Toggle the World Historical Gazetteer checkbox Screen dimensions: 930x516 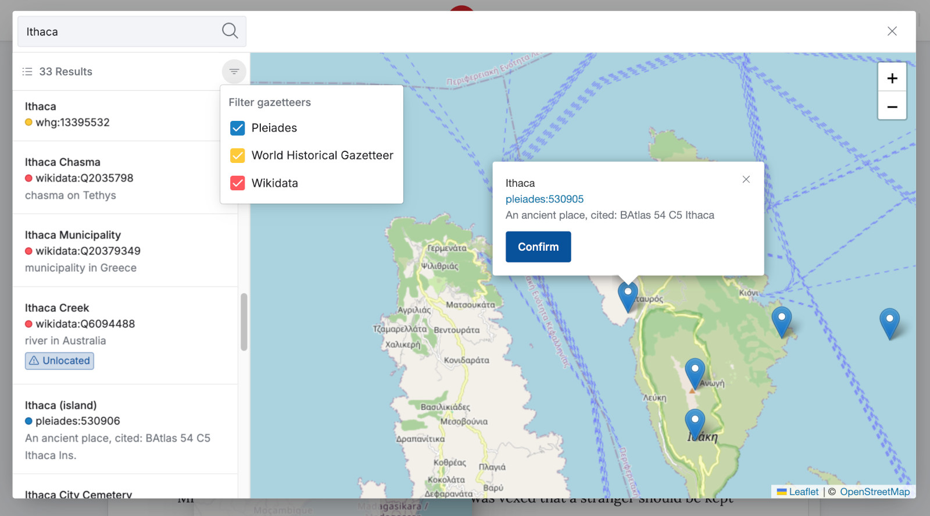(x=238, y=155)
